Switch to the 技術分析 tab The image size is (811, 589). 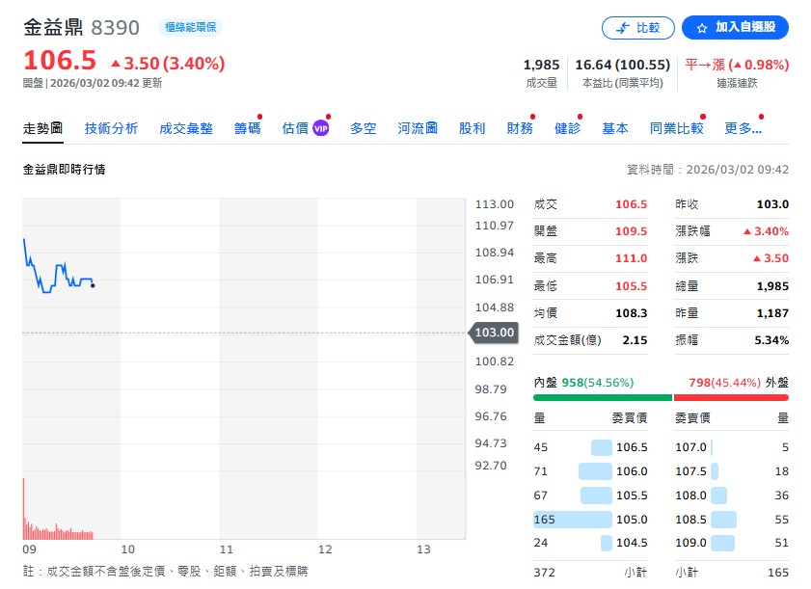coord(113,125)
